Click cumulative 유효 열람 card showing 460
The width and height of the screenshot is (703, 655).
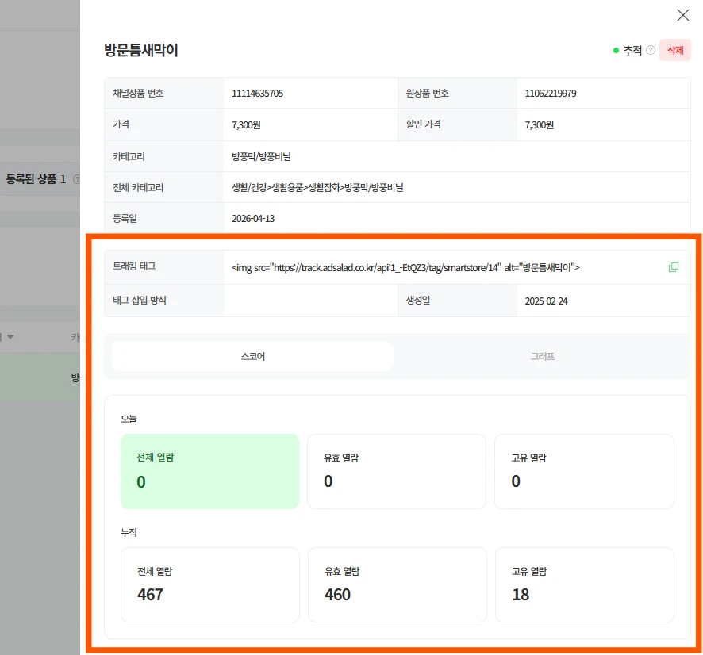(396, 584)
